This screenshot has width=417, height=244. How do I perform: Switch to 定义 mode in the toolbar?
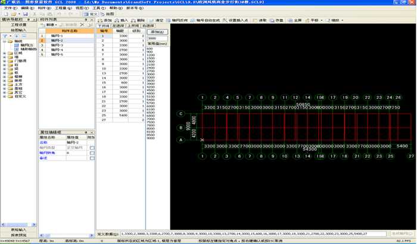pos(91,14)
